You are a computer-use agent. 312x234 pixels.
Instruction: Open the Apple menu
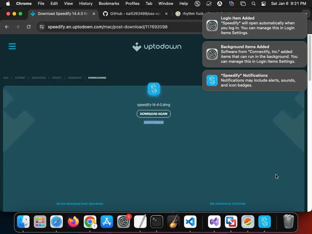point(8,4)
